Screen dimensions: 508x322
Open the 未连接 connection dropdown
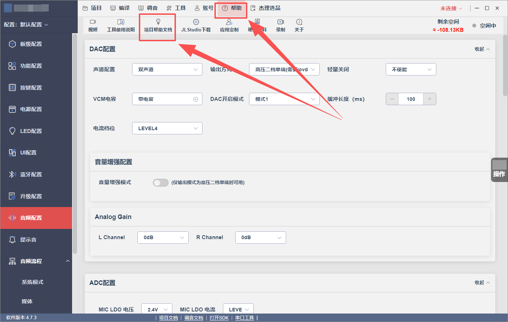point(451,8)
